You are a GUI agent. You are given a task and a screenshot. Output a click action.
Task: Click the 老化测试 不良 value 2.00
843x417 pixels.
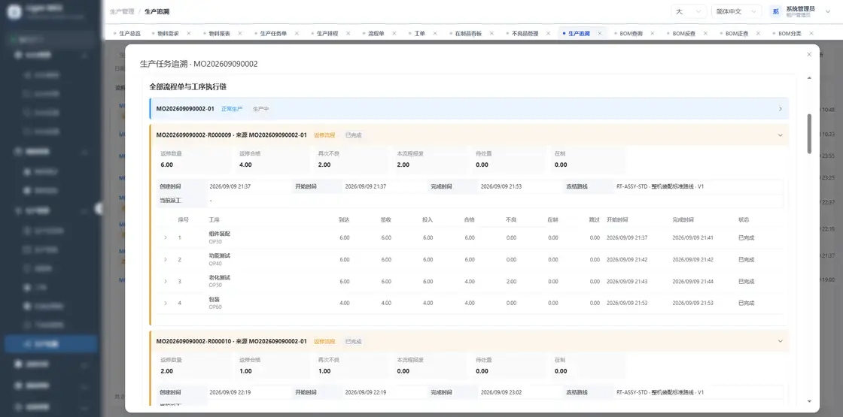[511, 282]
